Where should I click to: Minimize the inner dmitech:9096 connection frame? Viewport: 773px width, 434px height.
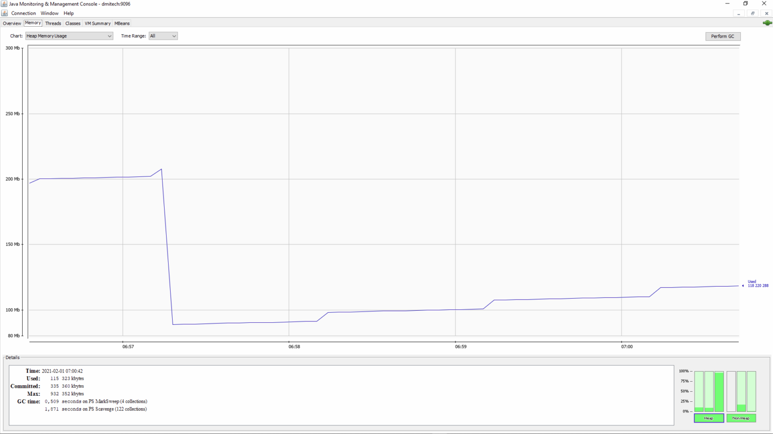pos(739,14)
